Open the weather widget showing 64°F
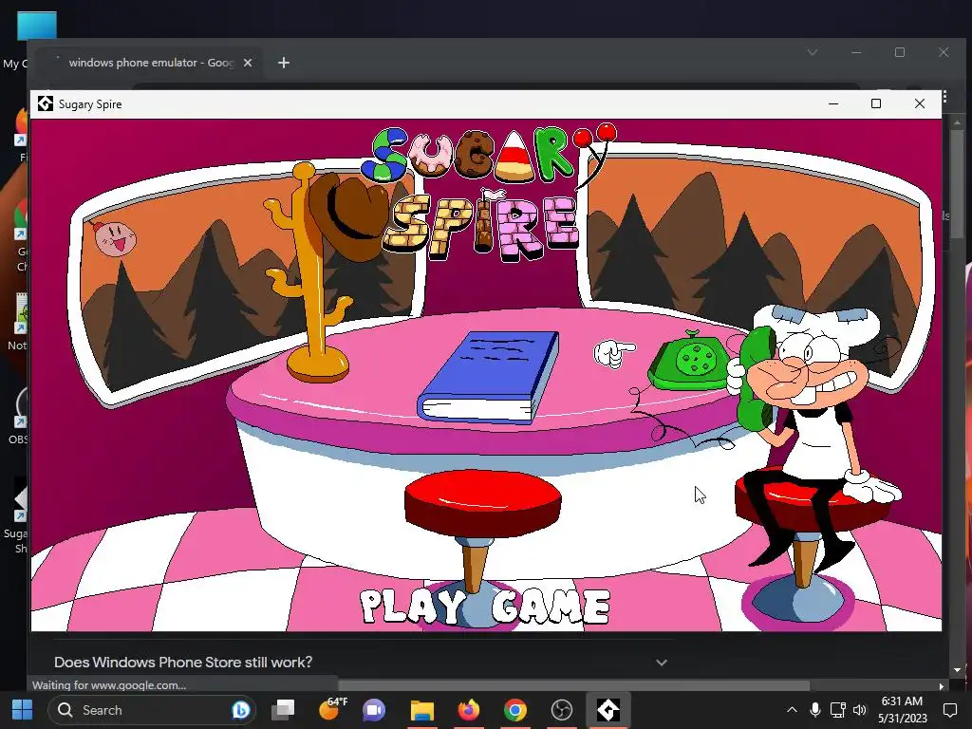The width and height of the screenshot is (972, 729). coord(332,708)
